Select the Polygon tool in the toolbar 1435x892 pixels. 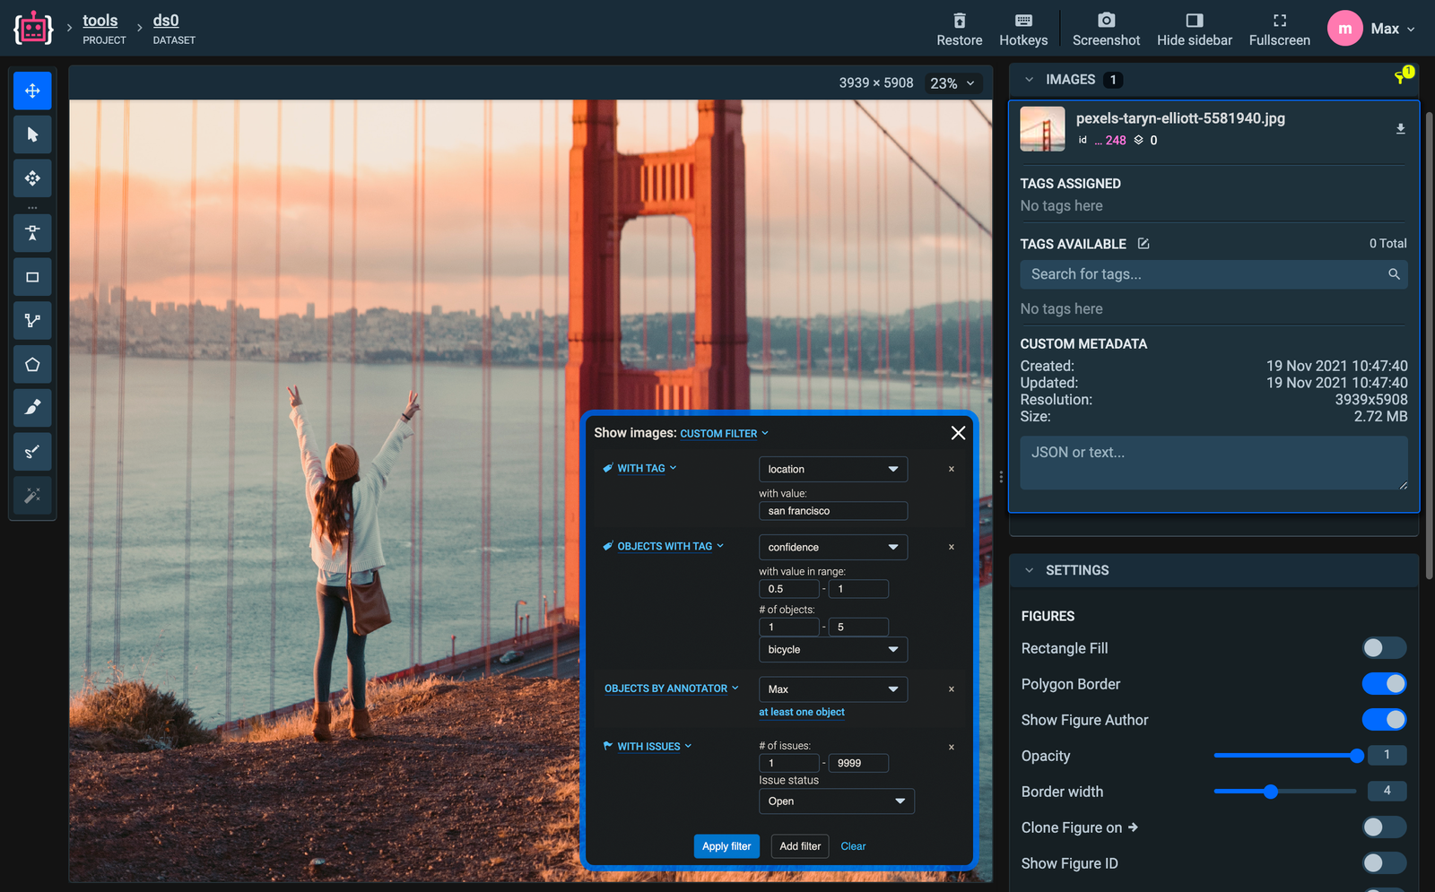click(32, 364)
